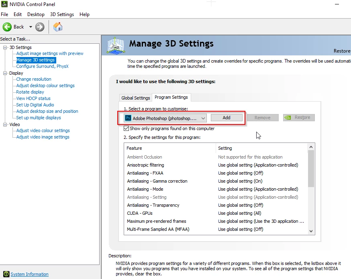351x279 pixels.
Task: Open 'Adjust video colour settings'
Action: pyautogui.click(x=43, y=130)
